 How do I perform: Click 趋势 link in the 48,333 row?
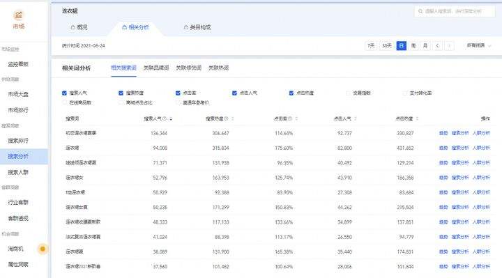pos(443,222)
